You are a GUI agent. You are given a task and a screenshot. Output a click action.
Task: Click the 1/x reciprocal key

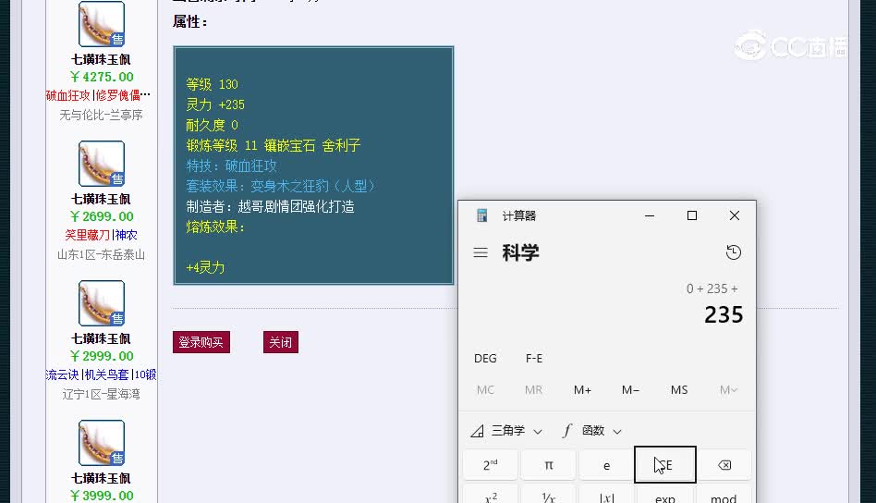pos(549,495)
